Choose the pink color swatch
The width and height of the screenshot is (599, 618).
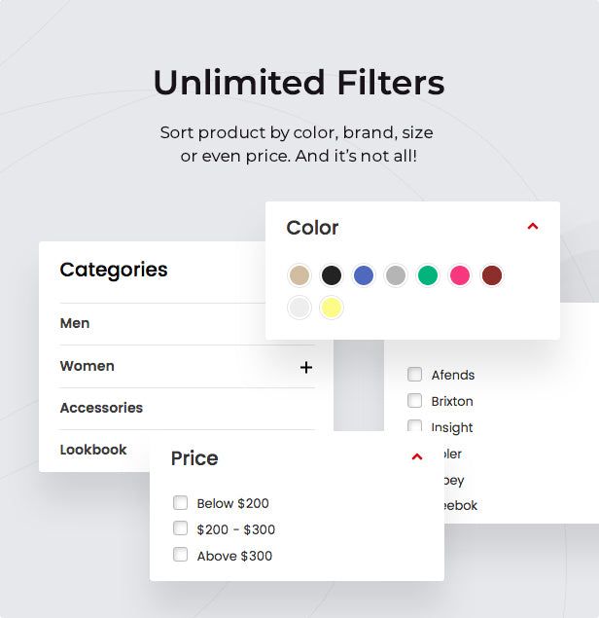pos(460,275)
